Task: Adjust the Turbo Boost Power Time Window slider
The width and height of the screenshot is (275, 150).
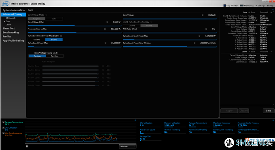Action: pyautogui.click(x=169, y=47)
